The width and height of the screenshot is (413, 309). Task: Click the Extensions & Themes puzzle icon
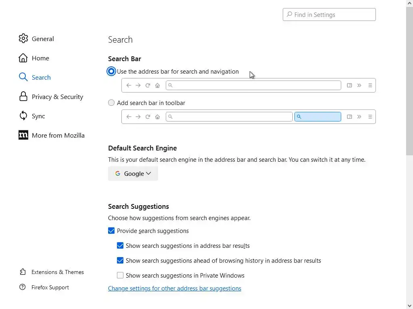click(23, 272)
